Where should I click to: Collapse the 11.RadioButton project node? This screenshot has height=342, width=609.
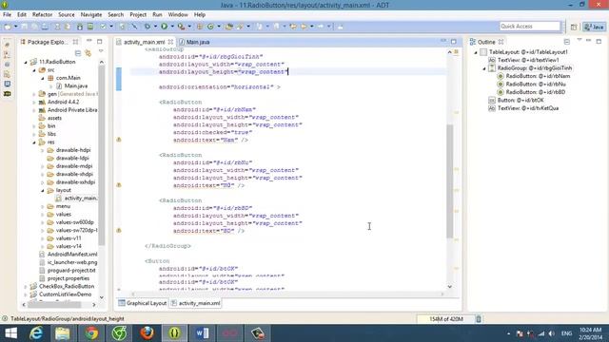point(26,62)
